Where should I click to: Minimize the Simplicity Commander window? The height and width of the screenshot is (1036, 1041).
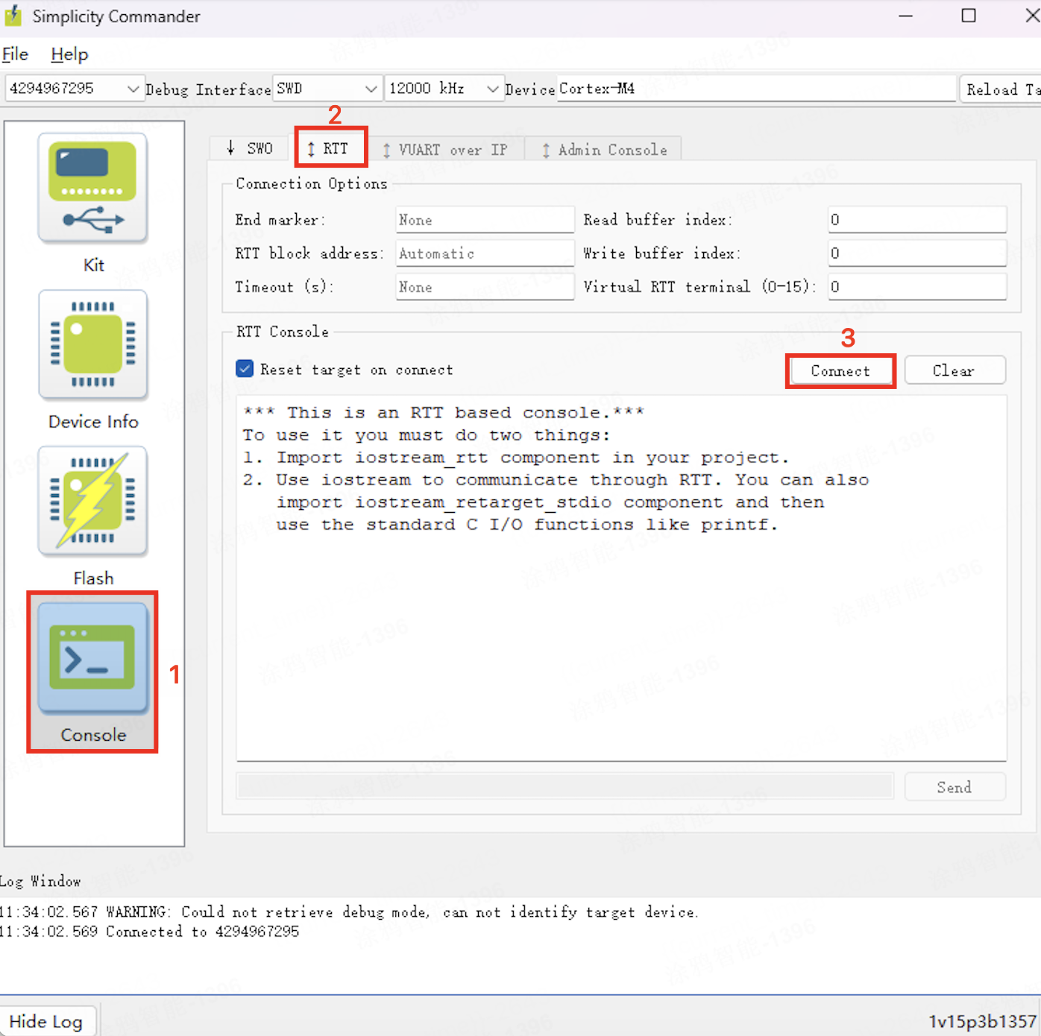(x=906, y=16)
